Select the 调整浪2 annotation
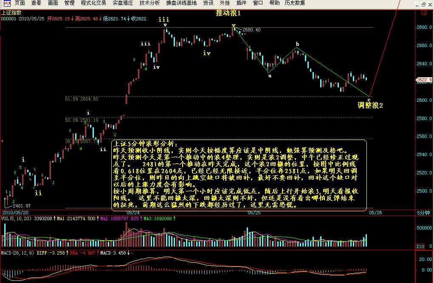 point(370,105)
